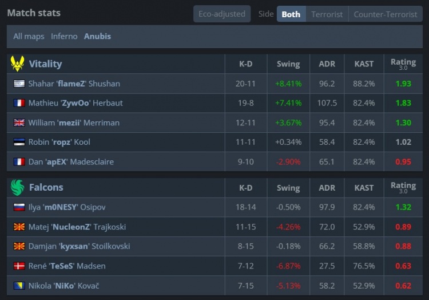Click the Falcons team logo icon
Image resolution: width=429 pixels, height=300 pixels.
[x=17, y=187]
